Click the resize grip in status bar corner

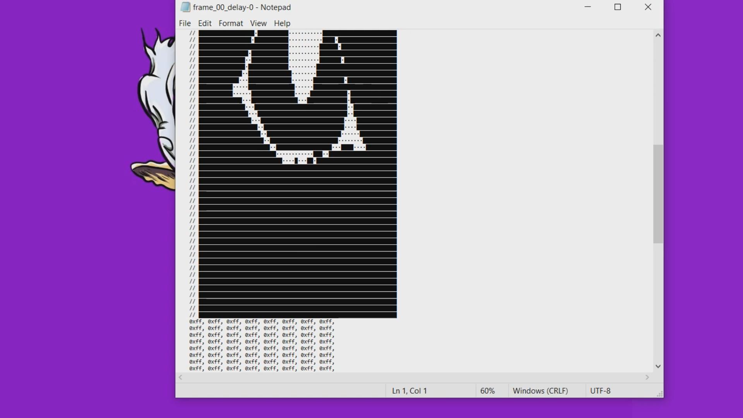pos(659,394)
